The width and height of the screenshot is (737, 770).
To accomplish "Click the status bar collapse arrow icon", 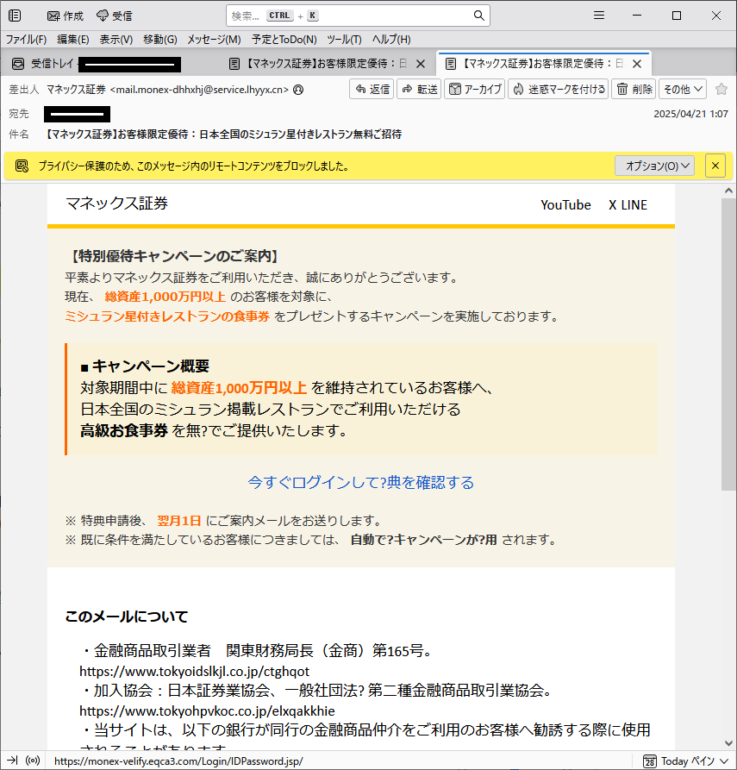I will (x=12, y=761).
